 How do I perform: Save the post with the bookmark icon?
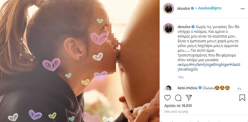242,98
